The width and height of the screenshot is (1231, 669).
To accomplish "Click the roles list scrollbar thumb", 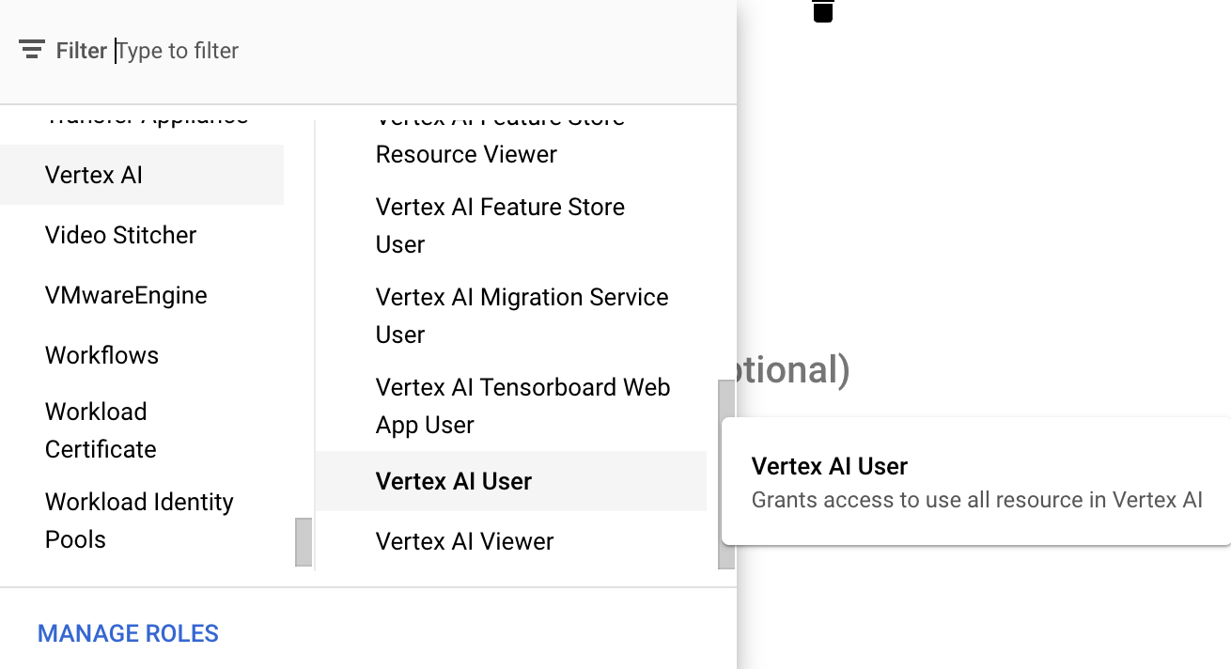I will tap(726, 474).
